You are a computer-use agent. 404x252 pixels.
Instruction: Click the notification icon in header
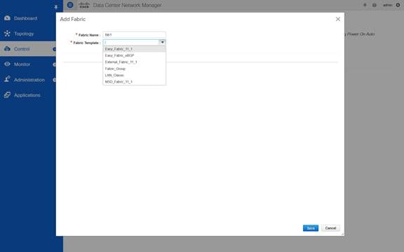coord(365,5)
